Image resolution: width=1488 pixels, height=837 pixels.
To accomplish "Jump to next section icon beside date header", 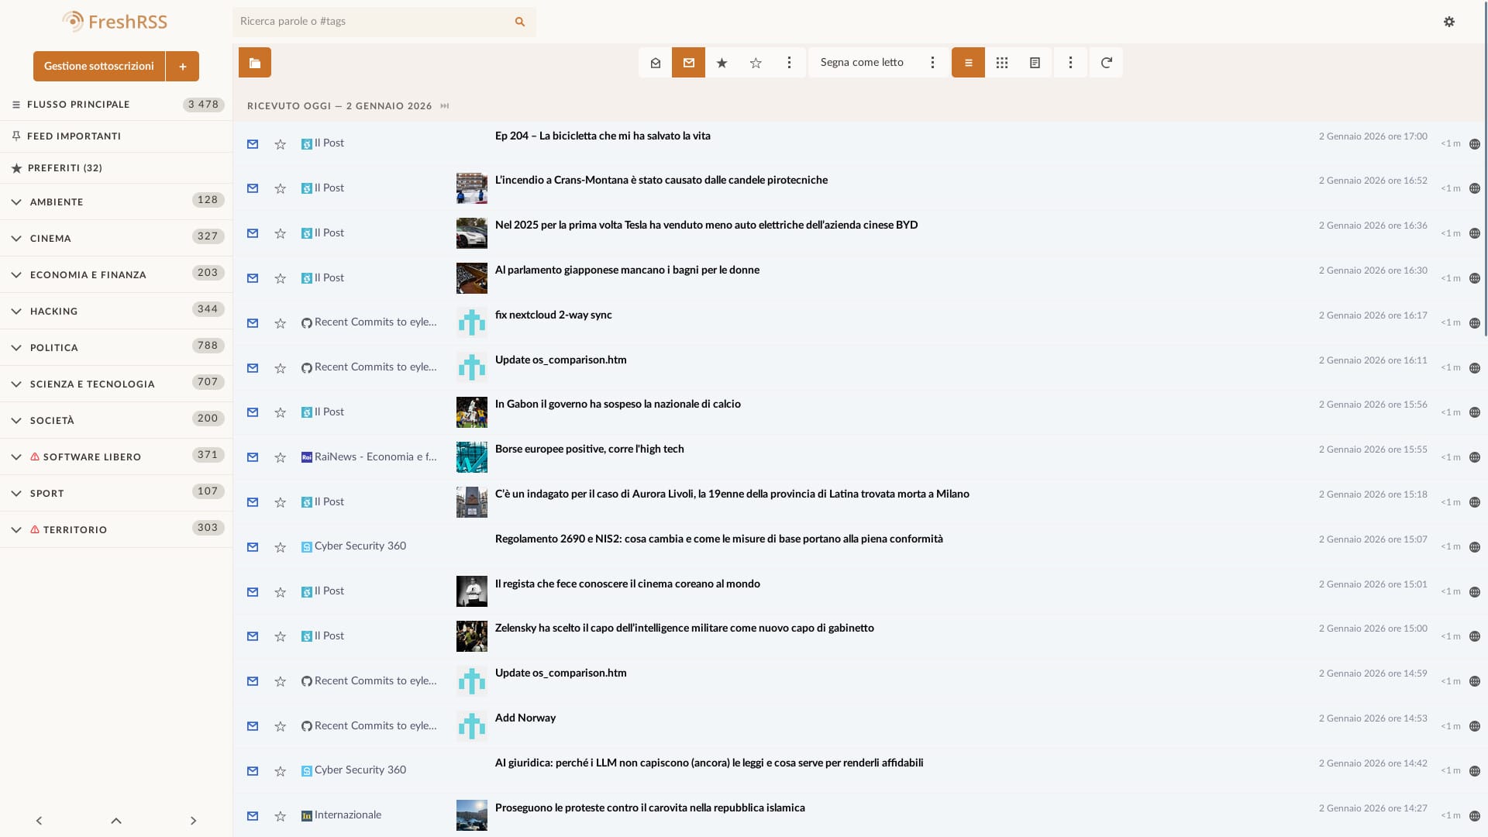I will (444, 106).
